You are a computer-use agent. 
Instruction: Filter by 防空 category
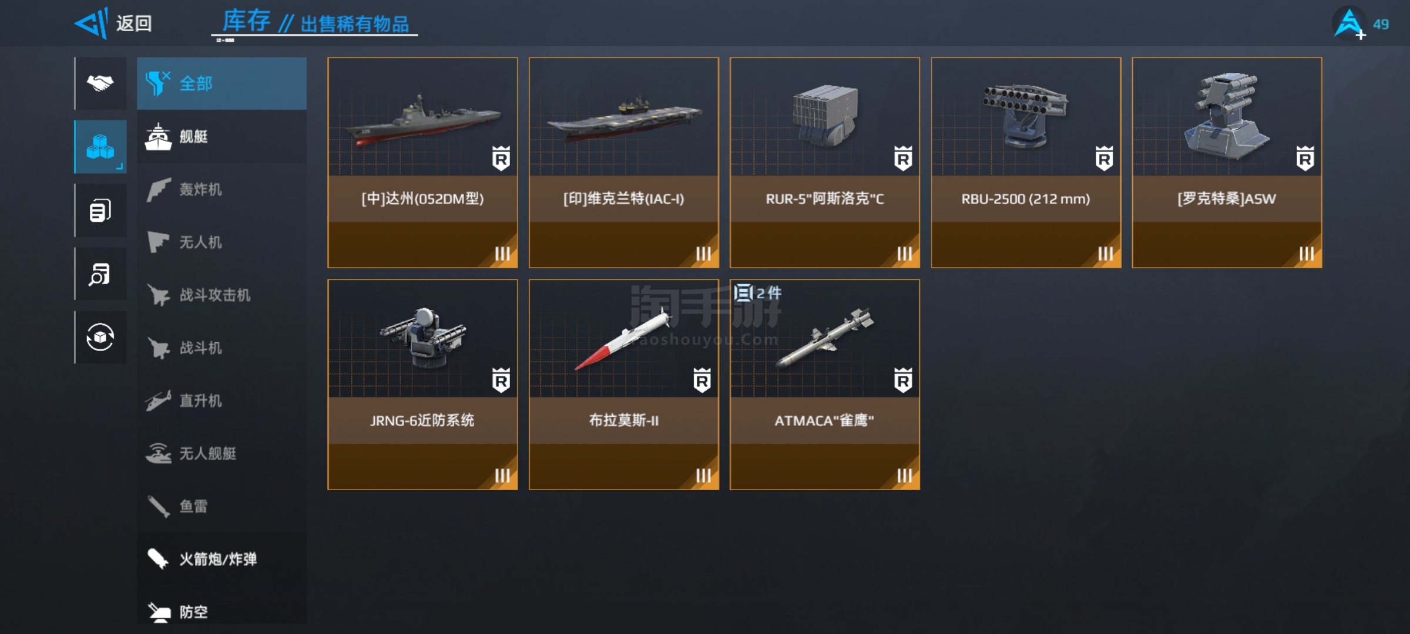(x=221, y=611)
